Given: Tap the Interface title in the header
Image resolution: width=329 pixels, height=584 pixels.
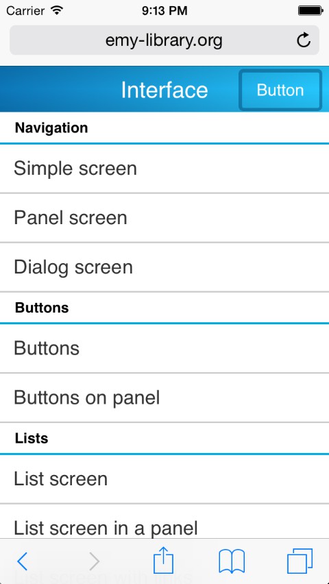Looking at the screenshot, I should 164,90.
